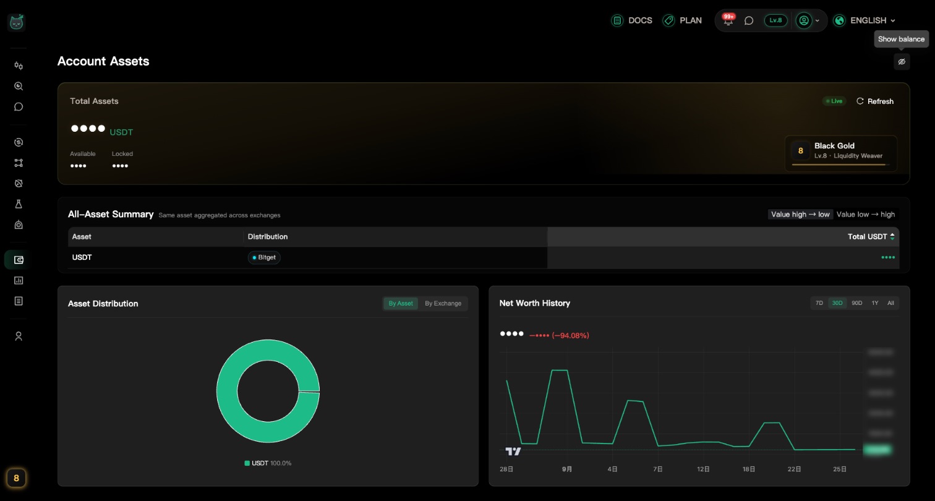Select the All net worth range

click(x=890, y=303)
